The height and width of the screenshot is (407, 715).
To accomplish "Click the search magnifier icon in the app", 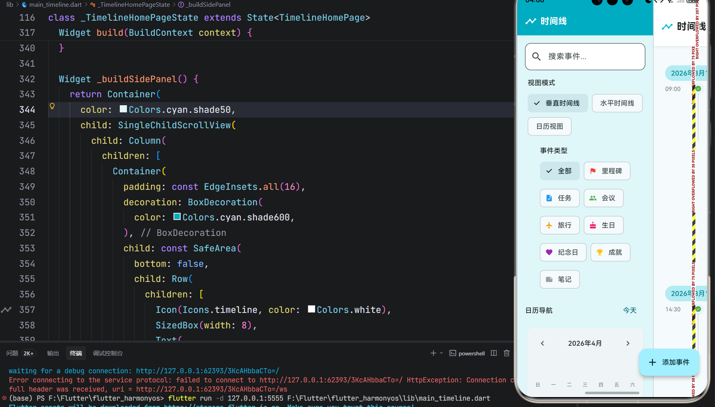I will pos(536,56).
